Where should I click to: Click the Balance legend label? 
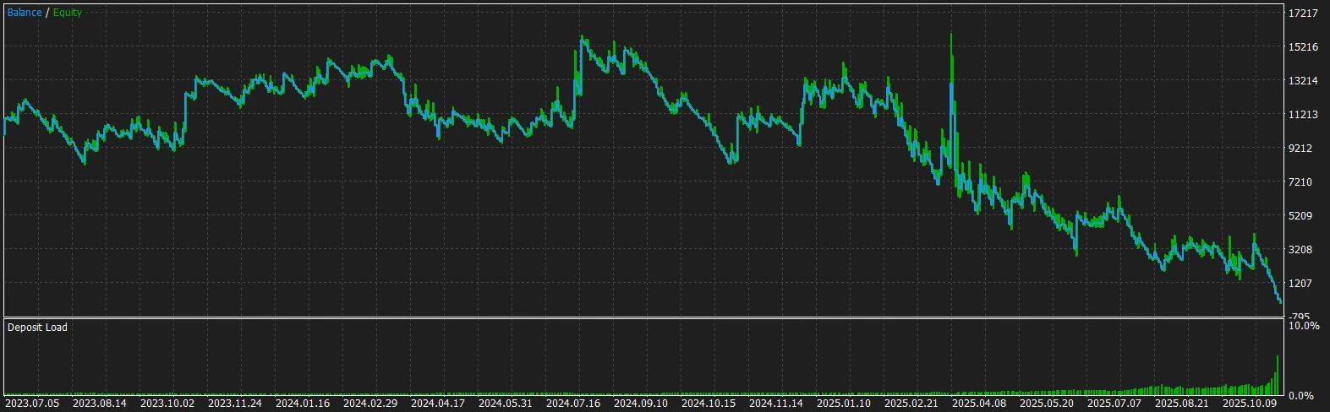tap(25, 13)
